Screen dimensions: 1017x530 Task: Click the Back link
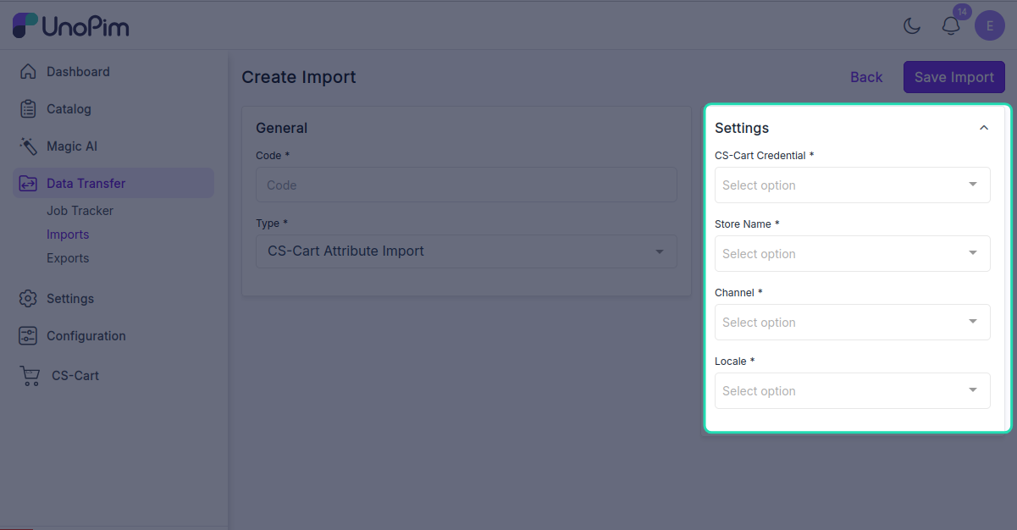tap(866, 77)
